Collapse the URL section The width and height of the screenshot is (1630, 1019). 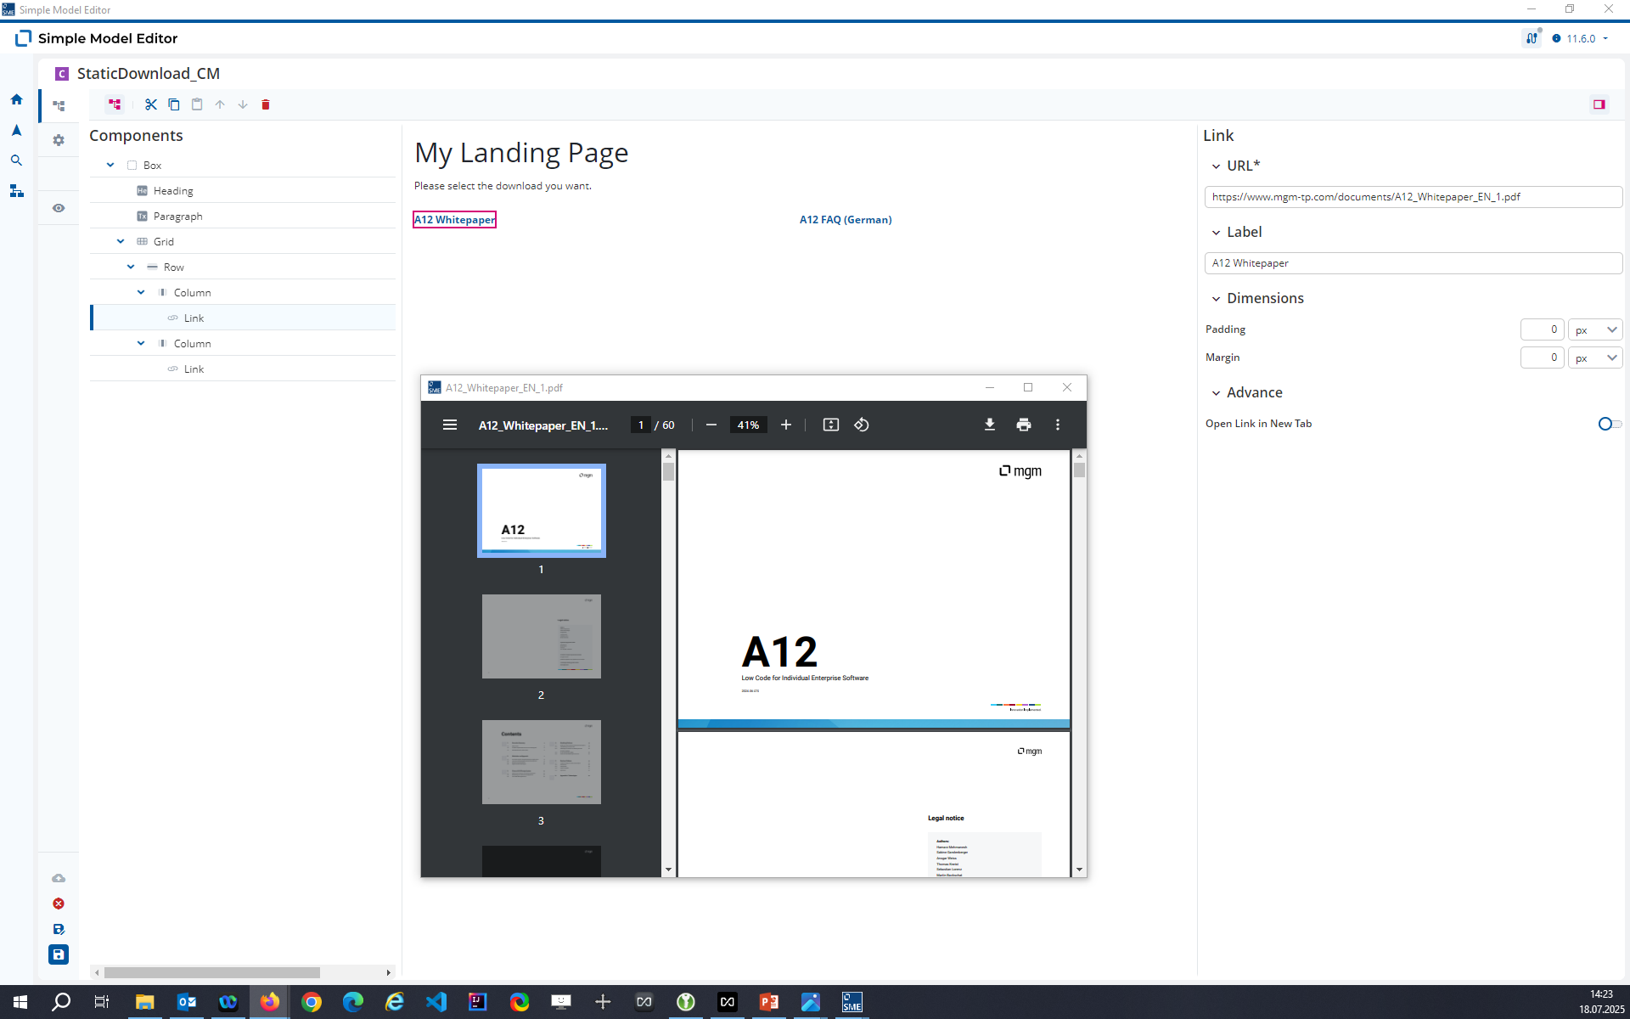pyautogui.click(x=1216, y=166)
